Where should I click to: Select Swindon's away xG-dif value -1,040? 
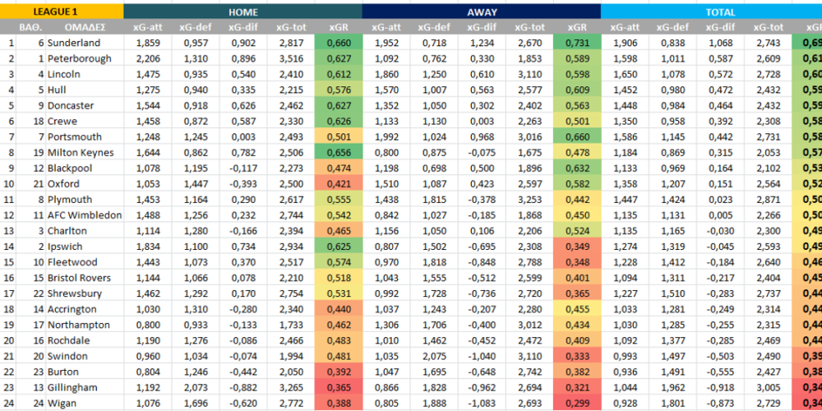point(482,356)
